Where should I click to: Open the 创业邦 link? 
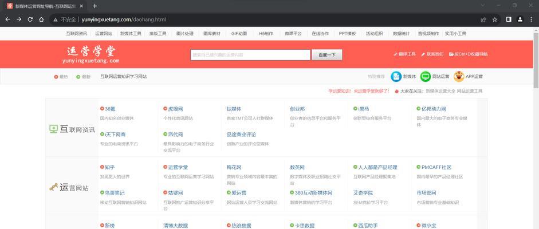tap(297, 109)
